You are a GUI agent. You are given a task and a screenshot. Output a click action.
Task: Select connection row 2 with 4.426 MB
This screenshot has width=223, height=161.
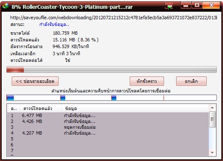point(108,121)
